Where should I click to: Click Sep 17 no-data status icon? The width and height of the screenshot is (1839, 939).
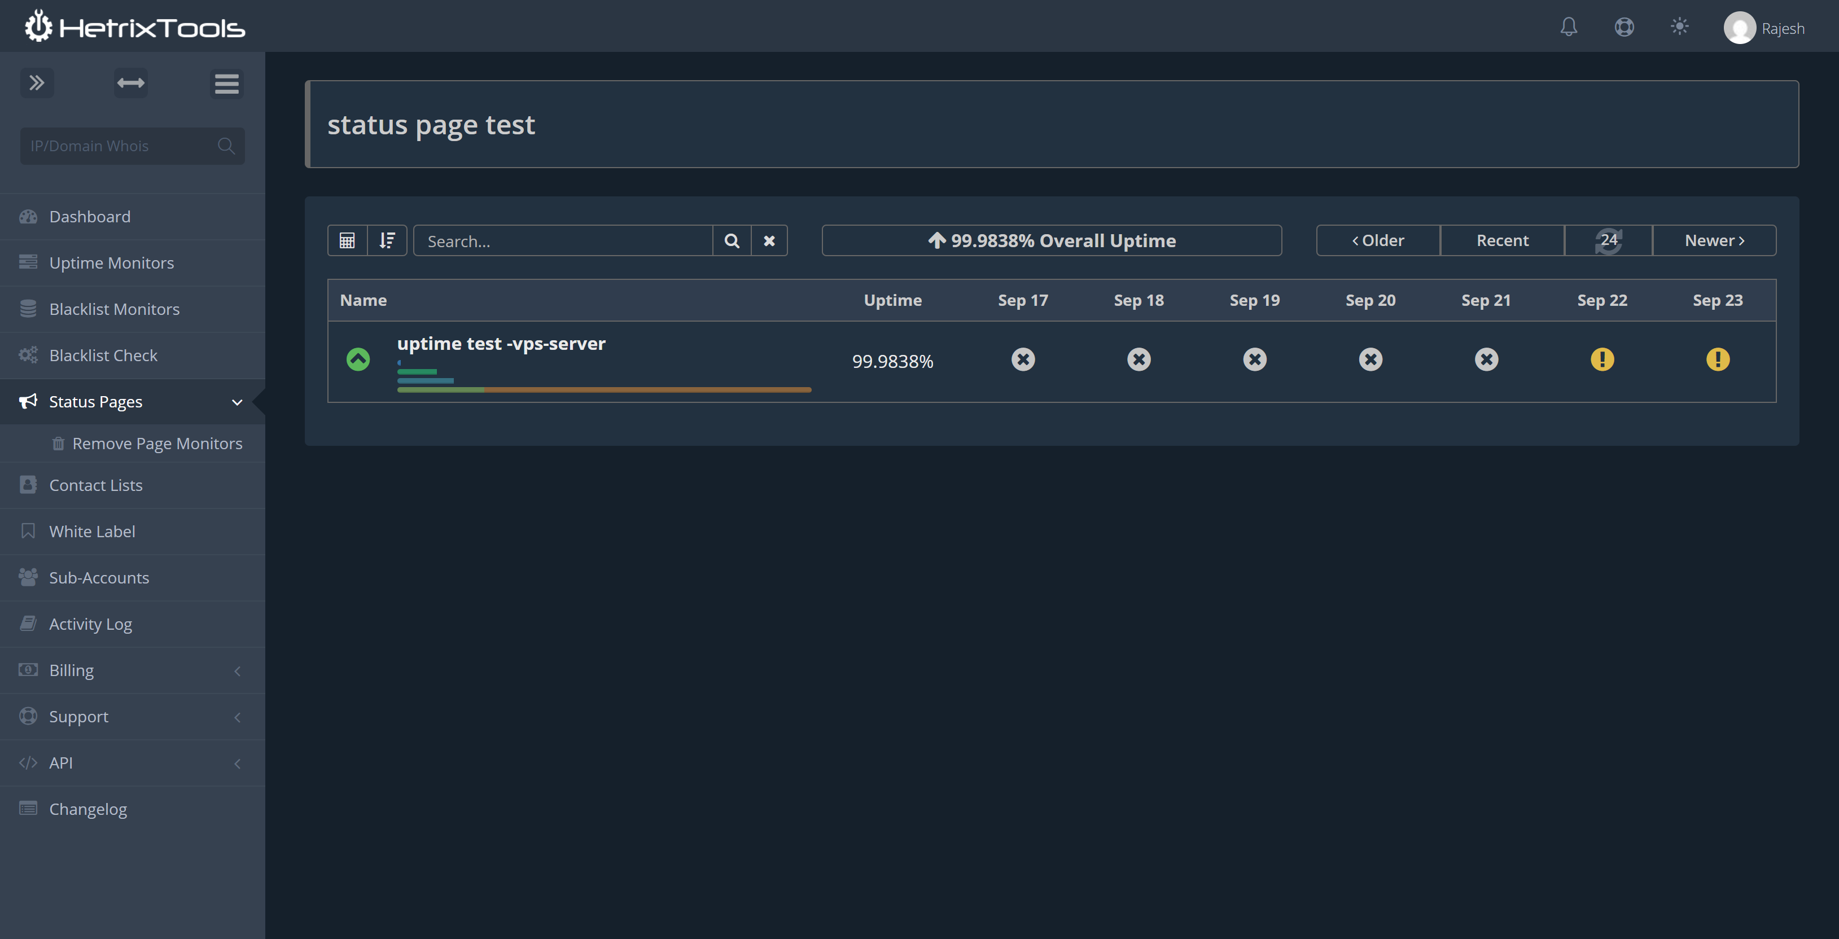click(1023, 359)
